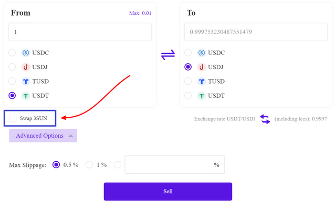Click the USDC coin icon in To panel
The image size is (336, 212).
pos(202,52)
